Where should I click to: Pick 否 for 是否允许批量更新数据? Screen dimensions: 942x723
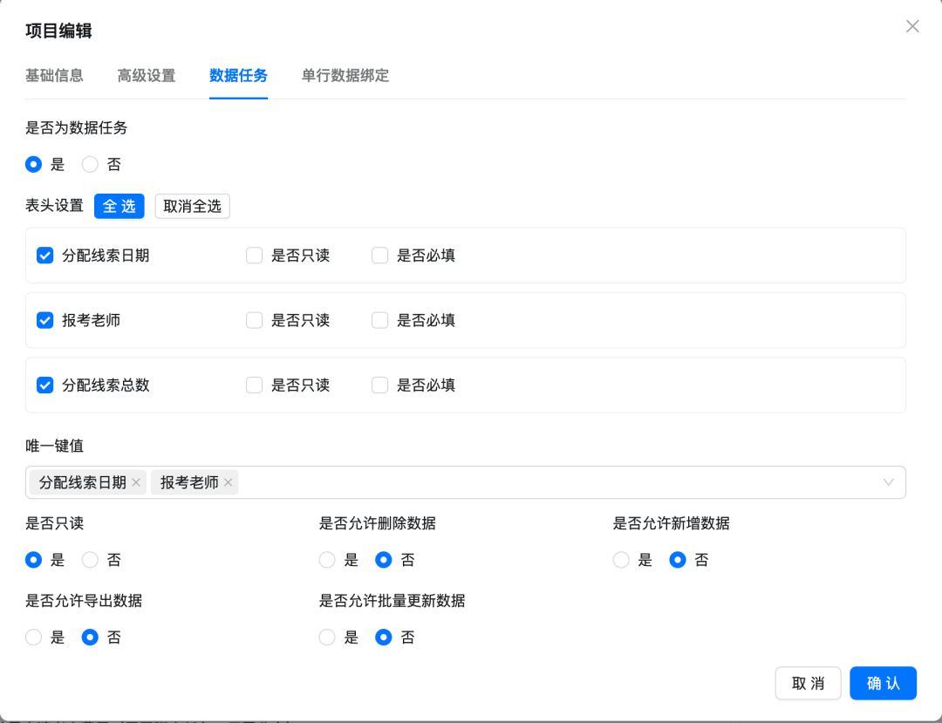(384, 638)
